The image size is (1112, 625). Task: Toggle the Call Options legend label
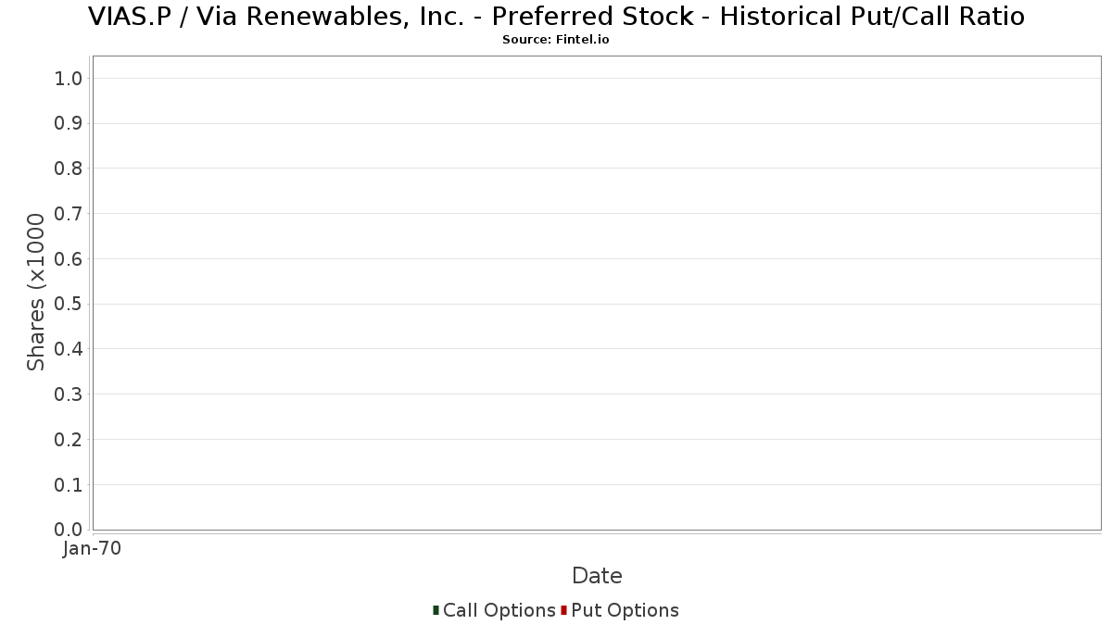pyautogui.click(x=499, y=610)
